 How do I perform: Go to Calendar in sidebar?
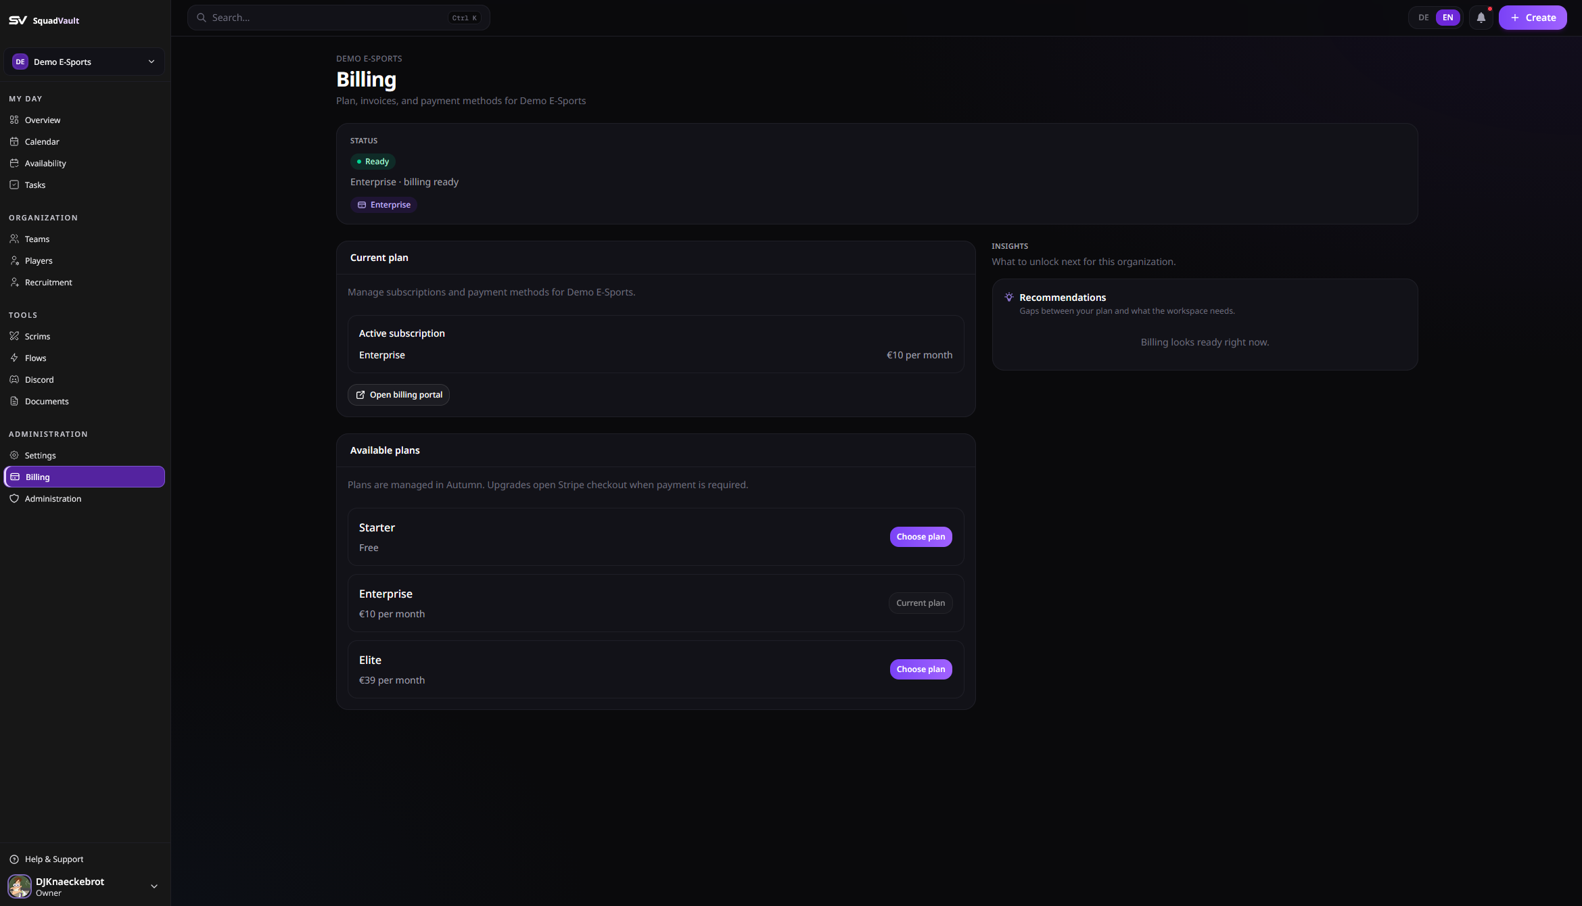coord(85,141)
